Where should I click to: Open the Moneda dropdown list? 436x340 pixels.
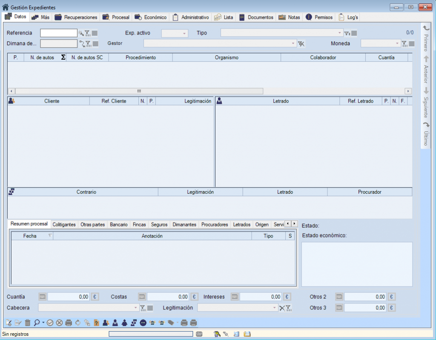[x=397, y=43]
